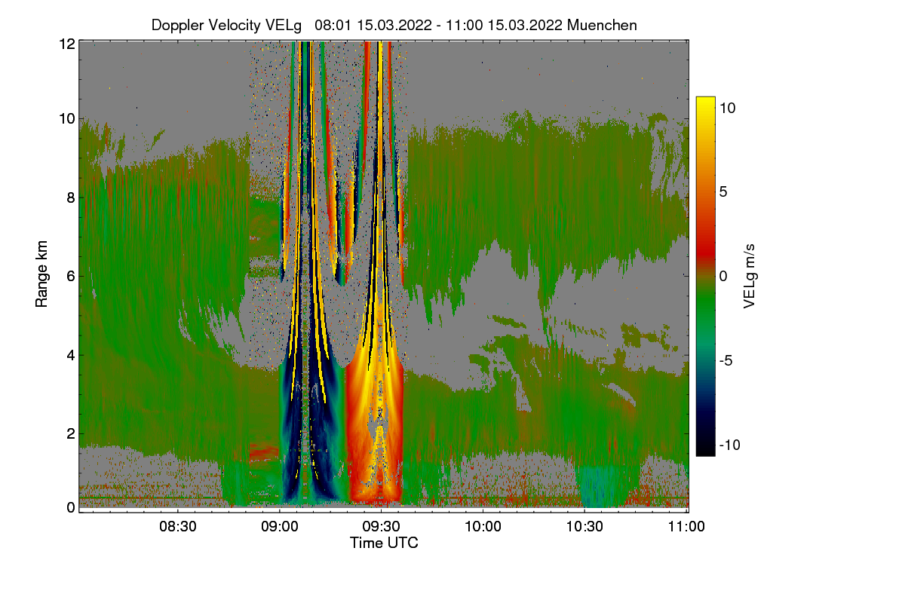Click the 'Time UTC' x-axis label
905x603 pixels.
[384, 543]
